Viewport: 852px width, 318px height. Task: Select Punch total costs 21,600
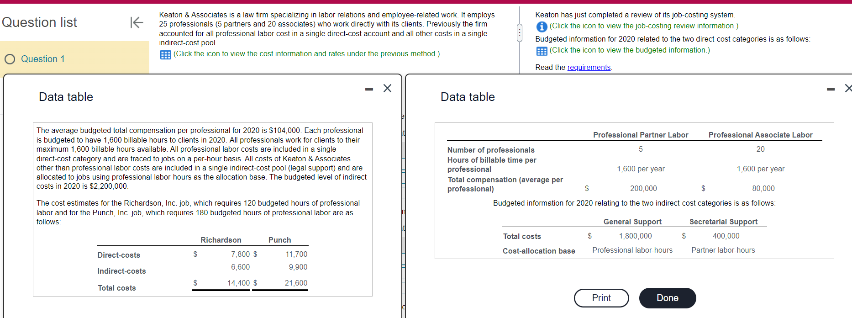(x=296, y=283)
